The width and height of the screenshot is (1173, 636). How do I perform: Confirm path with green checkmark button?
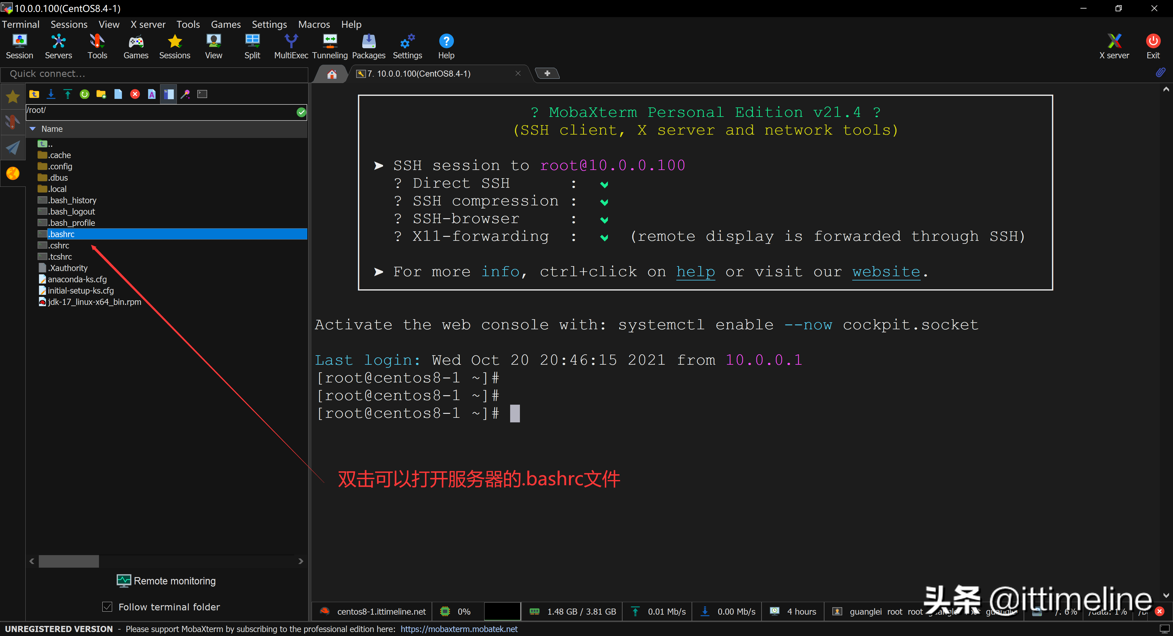301,112
